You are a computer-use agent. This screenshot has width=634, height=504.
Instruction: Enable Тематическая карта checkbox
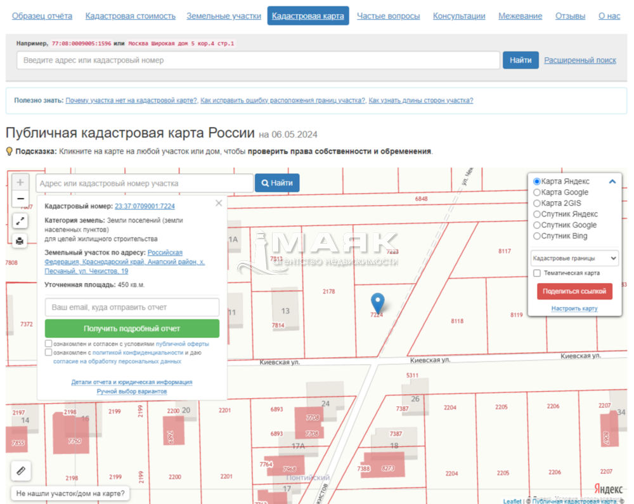[538, 273]
